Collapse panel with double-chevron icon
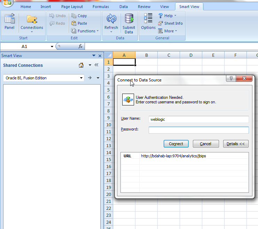258x229 pixels. tap(96, 65)
